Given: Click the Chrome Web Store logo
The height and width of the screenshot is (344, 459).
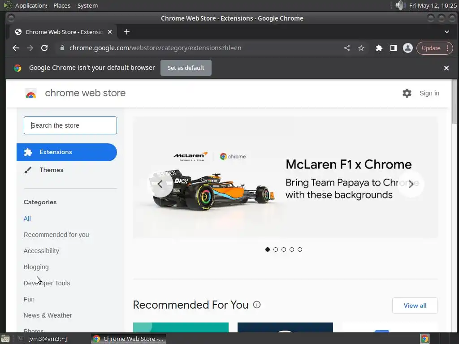Looking at the screenshot, I should [31, 93].
